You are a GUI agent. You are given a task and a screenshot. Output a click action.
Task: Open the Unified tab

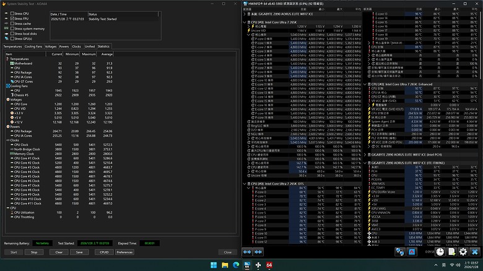pos(90,46)
